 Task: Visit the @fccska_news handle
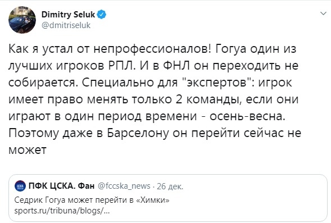pos(124,186)
